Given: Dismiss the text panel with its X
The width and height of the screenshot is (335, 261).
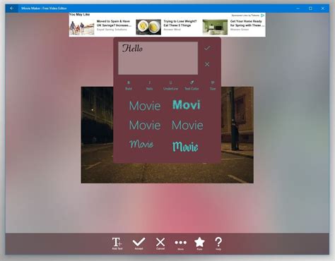Looking at the screenshot, I should point(207,64).
